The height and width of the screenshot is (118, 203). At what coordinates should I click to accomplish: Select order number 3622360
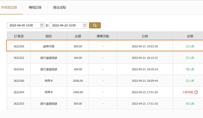(x=19, y=81)
